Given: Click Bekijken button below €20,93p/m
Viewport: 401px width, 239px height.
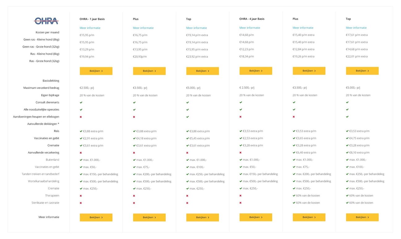Looking at the screenshot, I should click(x=149, y=71).
